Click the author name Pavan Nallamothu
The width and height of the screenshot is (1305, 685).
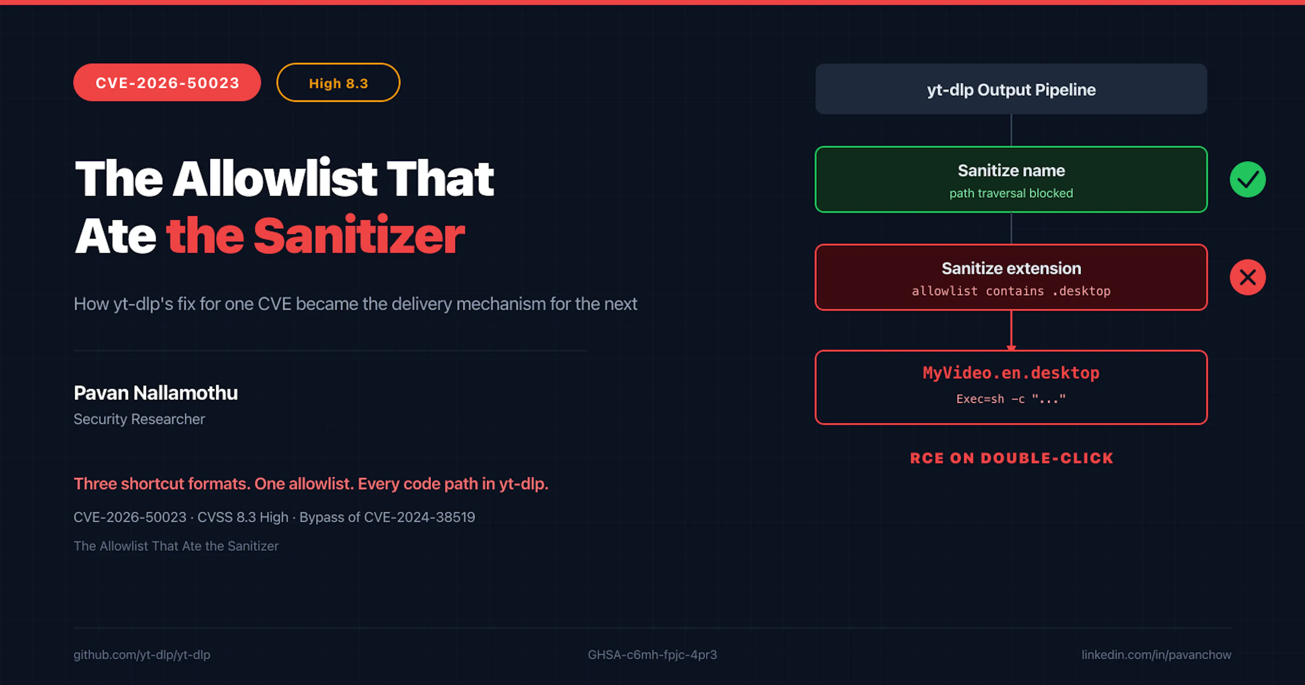[156, 393]
